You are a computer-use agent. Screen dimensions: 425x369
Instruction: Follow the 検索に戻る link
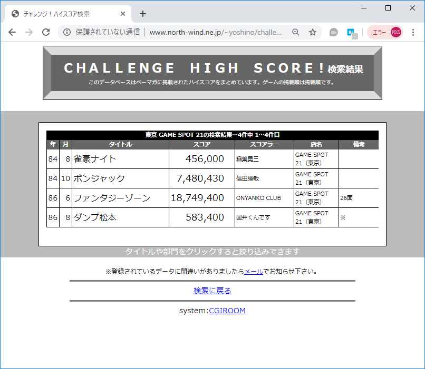pyautogui.click(x=213, y=291)
